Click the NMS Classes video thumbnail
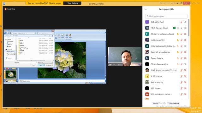This screenshot has height=113, width=202. [x=125, y=56]
